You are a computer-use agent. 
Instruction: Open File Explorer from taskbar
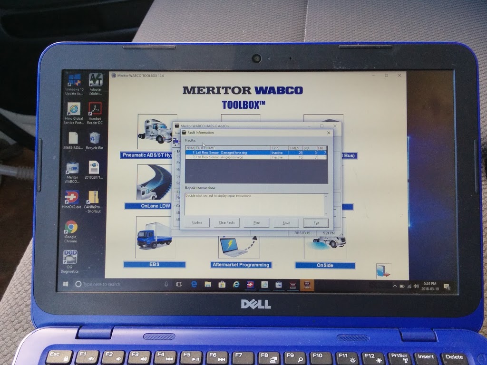coord(208,284)
